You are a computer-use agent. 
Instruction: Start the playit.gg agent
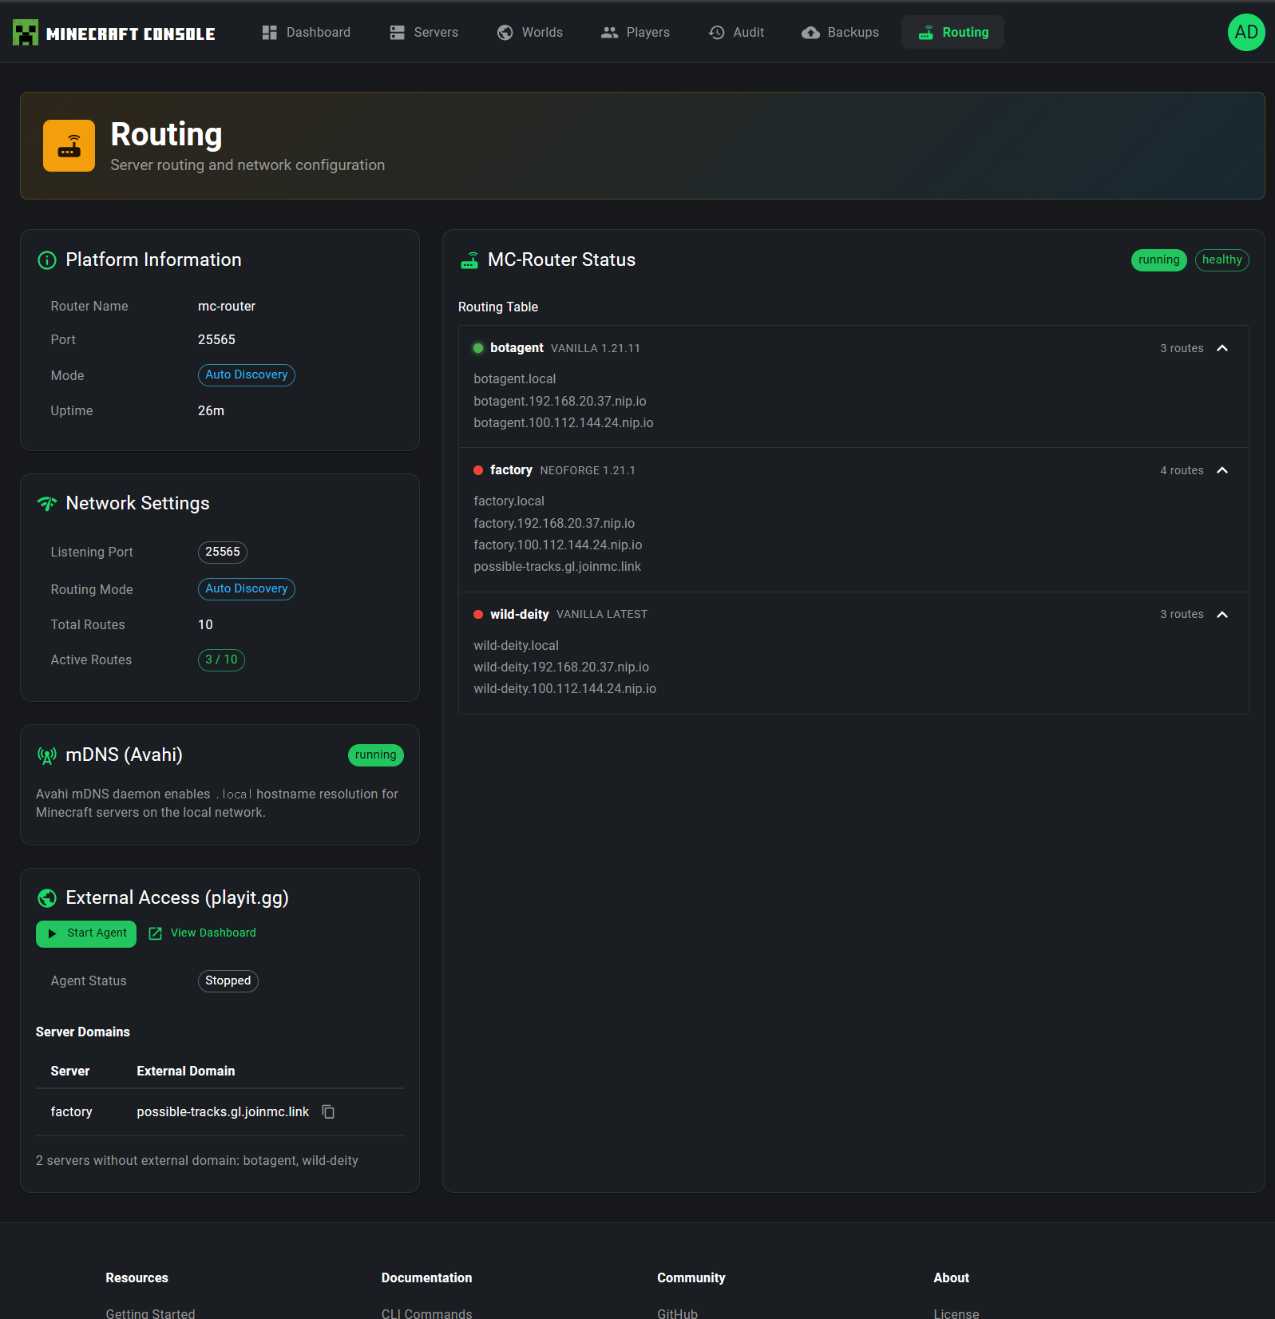tap(86, 933)
